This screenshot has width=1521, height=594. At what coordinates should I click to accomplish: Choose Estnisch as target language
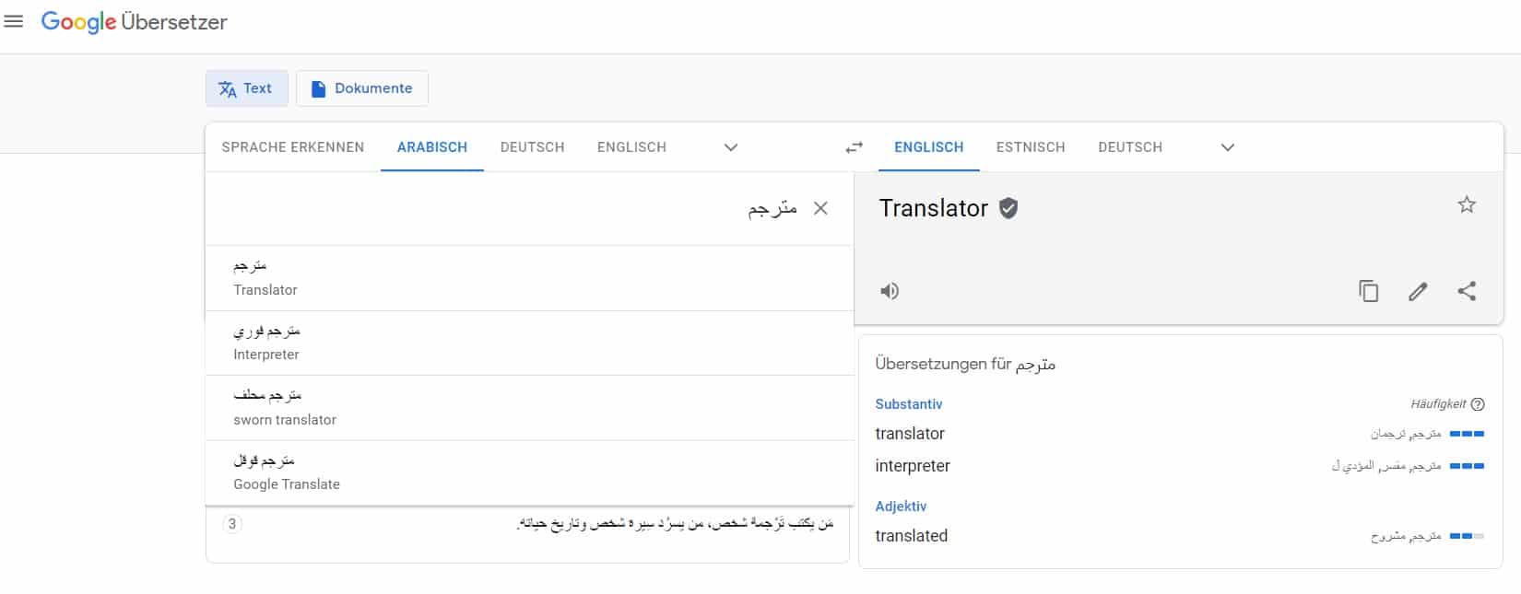pos(1031,147)
